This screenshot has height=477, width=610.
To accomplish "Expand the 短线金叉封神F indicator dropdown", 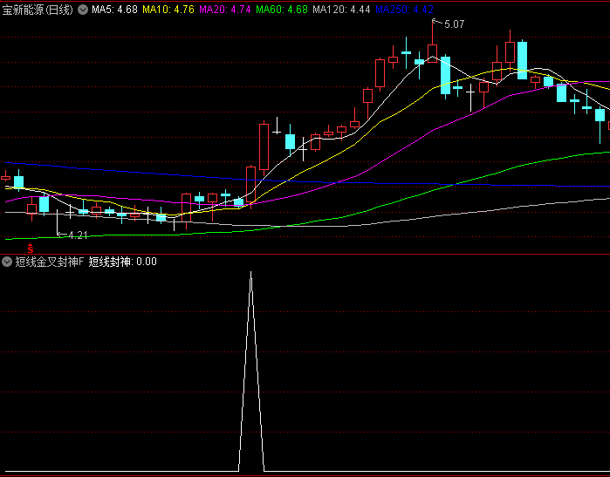I will [7, 262].
